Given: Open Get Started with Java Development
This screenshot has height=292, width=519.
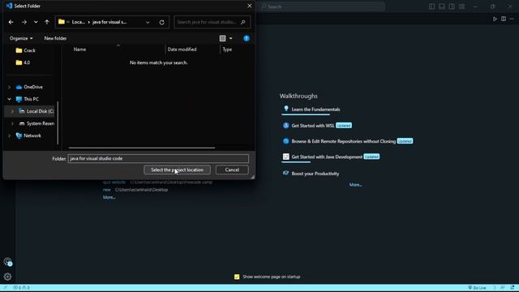Looking at the screenshot, I should click(327, 157).
